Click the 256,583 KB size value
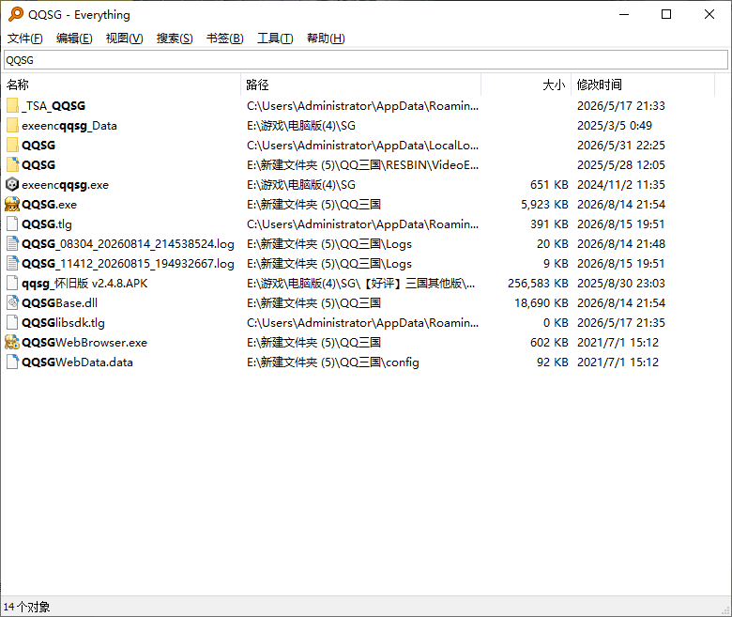 click(x=538, y=284)
